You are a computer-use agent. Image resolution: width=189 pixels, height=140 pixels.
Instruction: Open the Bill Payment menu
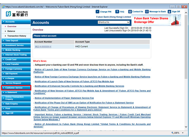click(16, 74)
